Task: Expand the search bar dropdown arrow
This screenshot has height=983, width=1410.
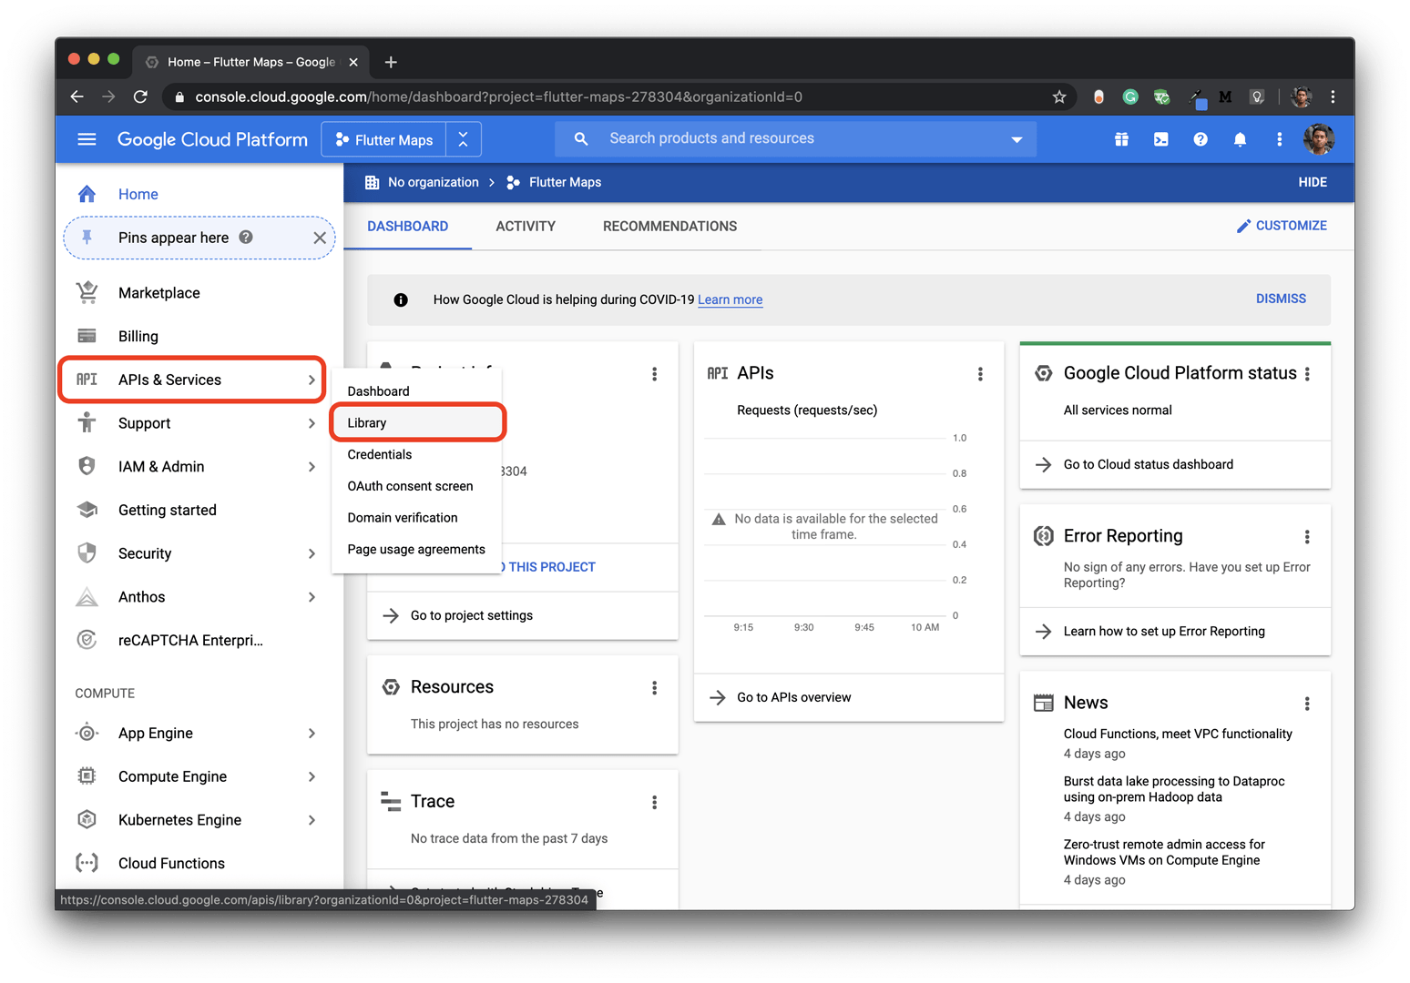Action: pos(1017,139)
